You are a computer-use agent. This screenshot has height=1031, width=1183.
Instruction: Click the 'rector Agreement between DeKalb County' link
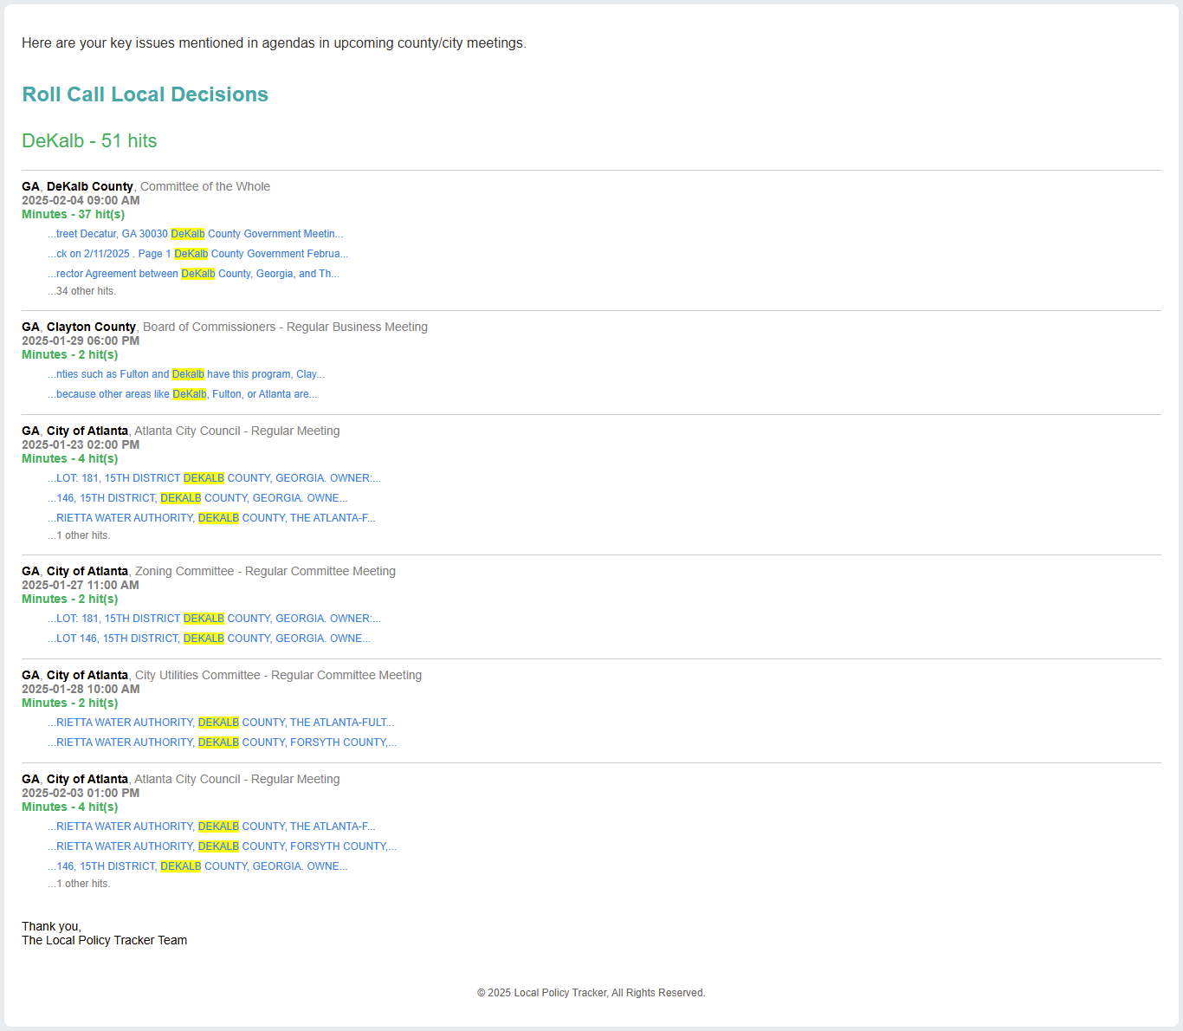[x=193, y=274]
